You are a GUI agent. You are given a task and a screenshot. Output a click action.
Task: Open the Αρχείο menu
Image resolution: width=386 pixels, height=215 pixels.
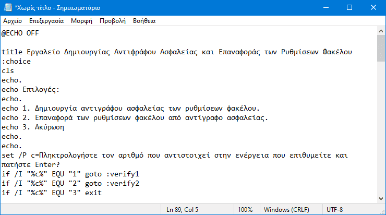click(13, 21)
